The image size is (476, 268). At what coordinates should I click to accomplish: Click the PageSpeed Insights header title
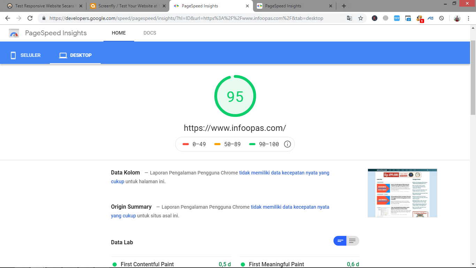(56, 33)
